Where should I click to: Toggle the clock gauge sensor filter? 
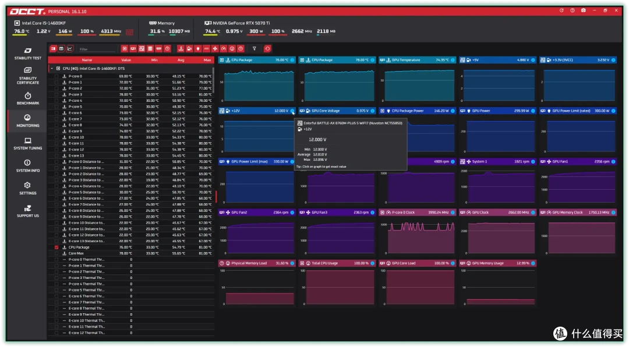224,48
